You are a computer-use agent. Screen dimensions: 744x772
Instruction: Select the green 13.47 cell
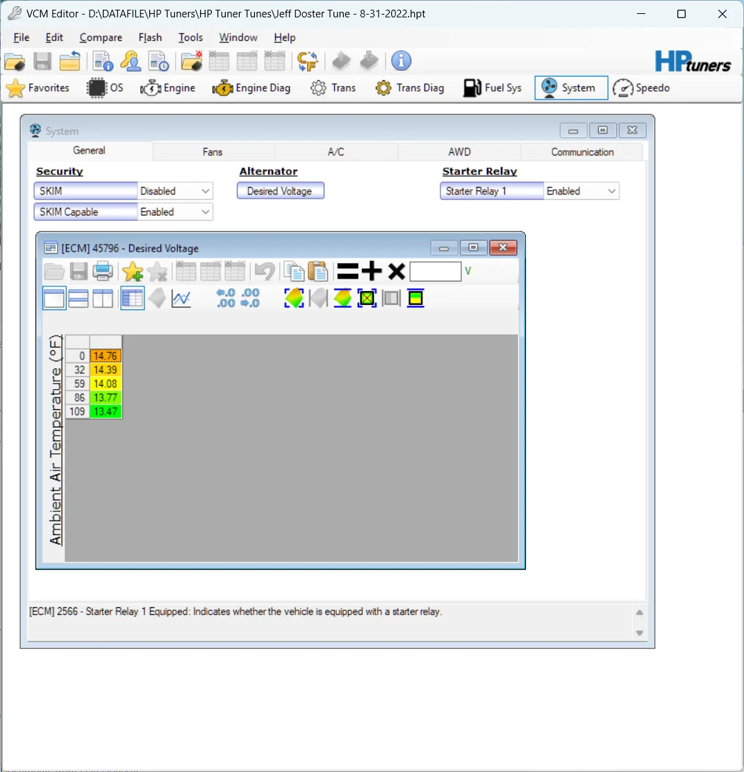pyautogui.click(x=106, y=411)
